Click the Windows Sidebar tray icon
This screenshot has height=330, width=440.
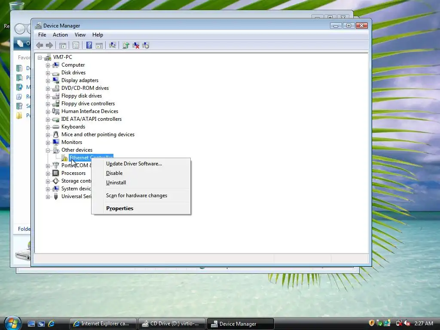[x=387, y=323]
